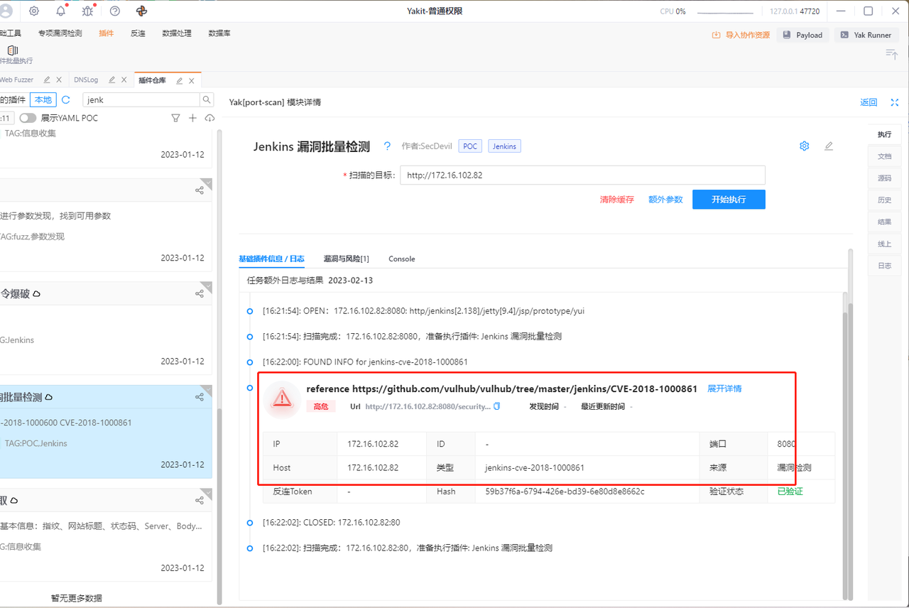Click 返回 to go back
909x608 pixels.
(869, 102)
